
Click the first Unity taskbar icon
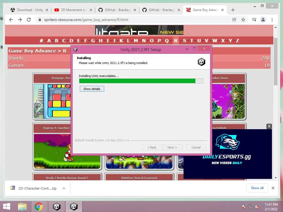(x=56, y=206)
